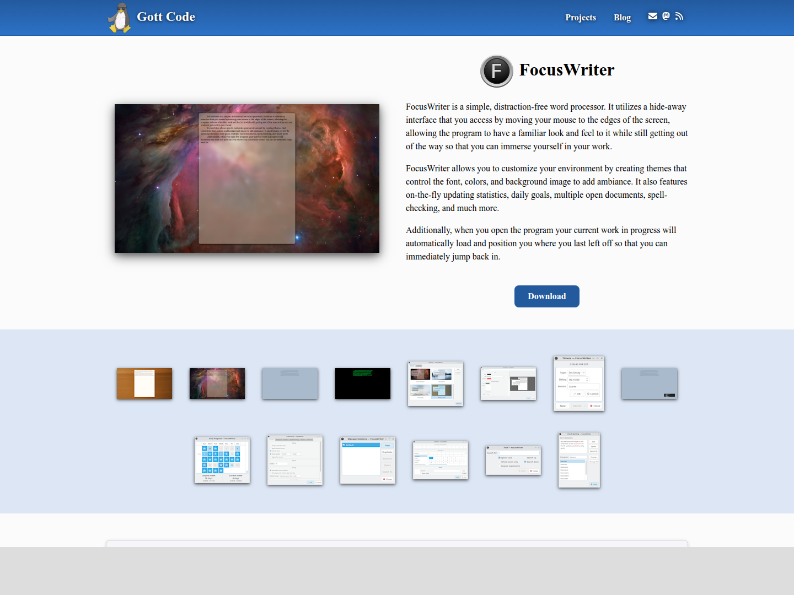
Task: Open the wooden desk theme thumbnail
Action: click(144, 383)
